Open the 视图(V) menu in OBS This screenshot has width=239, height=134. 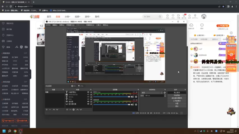click(x=62, y=25)
